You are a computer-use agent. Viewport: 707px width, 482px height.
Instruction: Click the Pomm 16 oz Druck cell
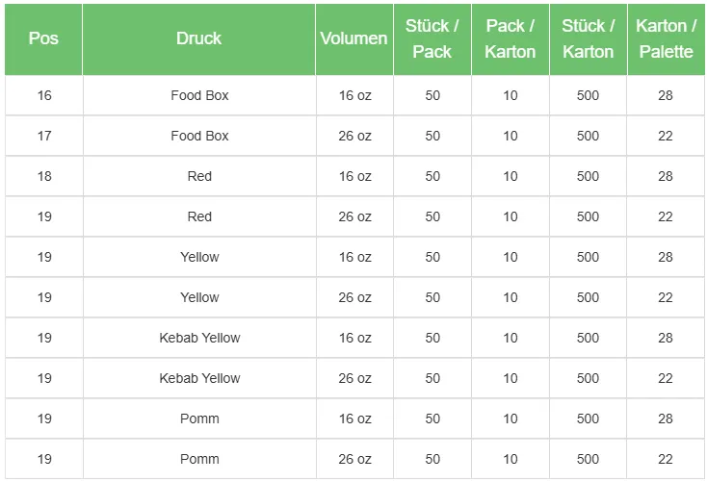tap(199, 419)
